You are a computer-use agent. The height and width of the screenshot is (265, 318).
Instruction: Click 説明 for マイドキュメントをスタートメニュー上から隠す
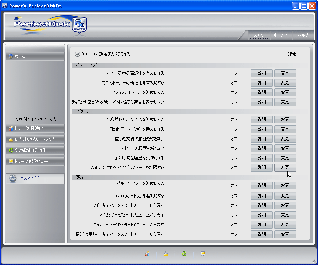(261, 205)
